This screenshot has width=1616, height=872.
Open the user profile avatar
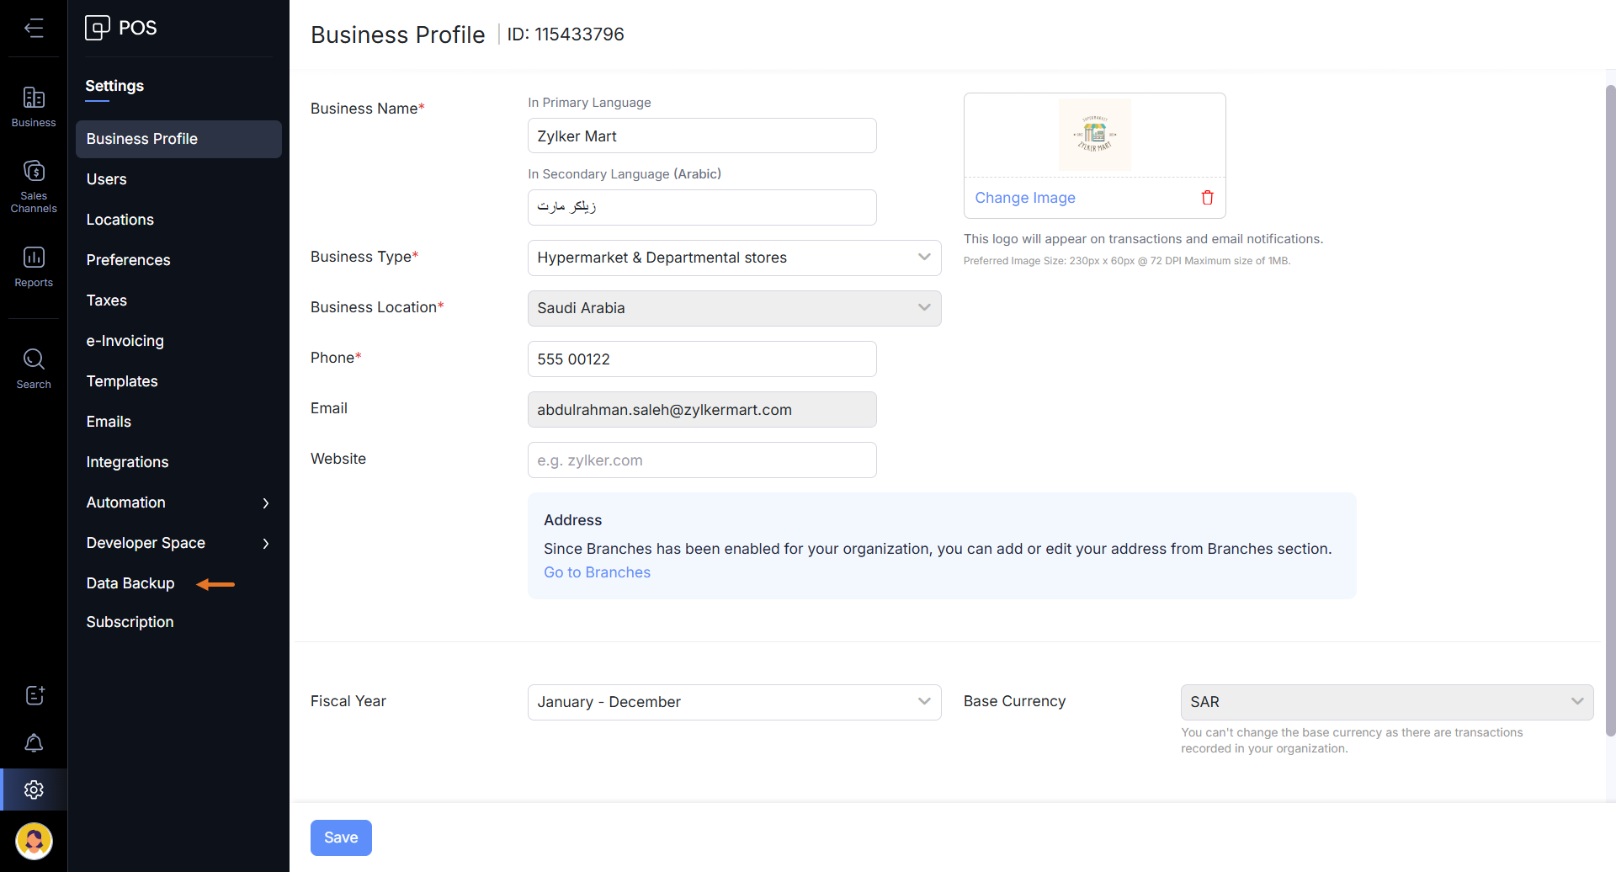(x=34, y=840)
